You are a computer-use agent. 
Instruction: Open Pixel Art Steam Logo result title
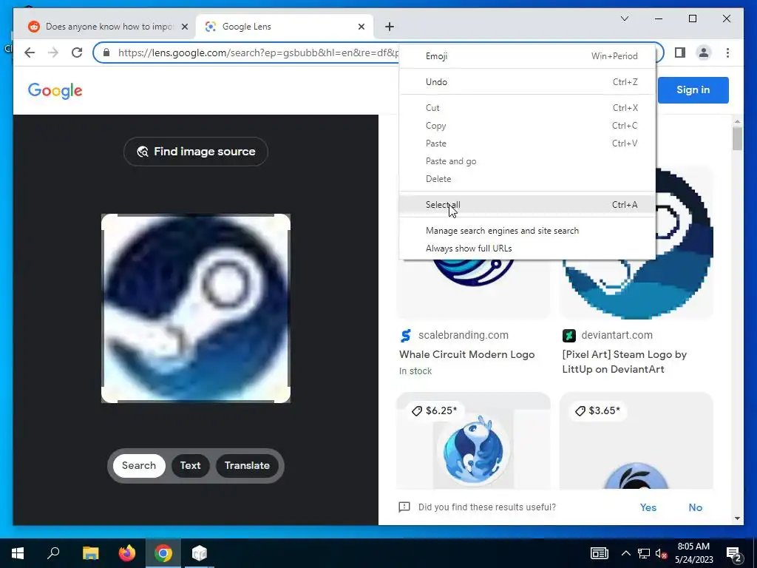point(624,362)
